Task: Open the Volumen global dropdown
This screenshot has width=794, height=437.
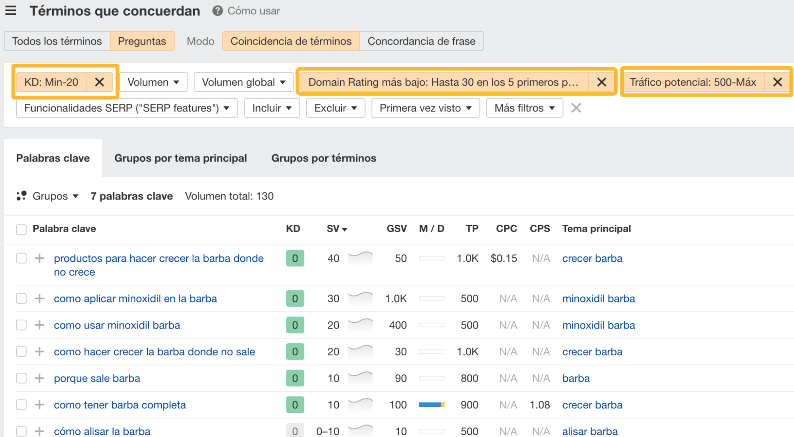Action: point(243,82)
